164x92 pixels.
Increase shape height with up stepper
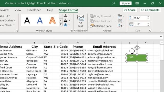point(148,17)
